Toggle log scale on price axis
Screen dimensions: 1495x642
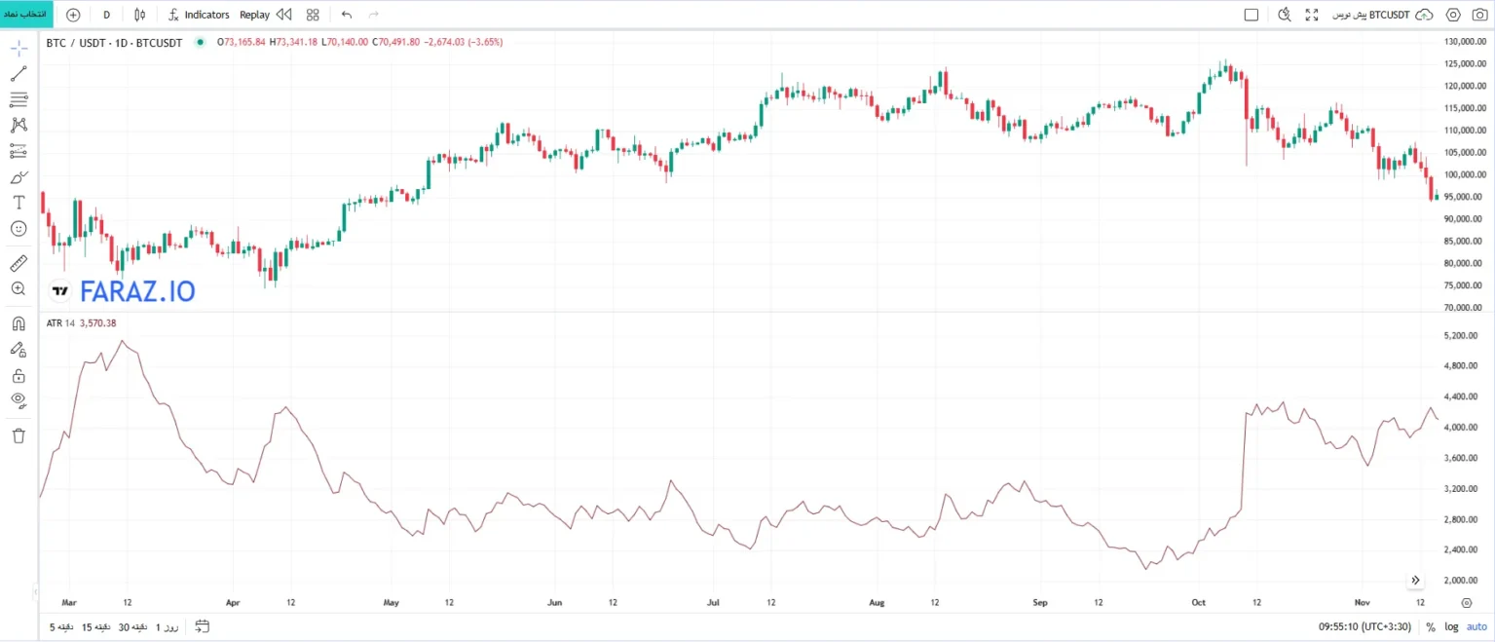click(x=1453, y=627)
